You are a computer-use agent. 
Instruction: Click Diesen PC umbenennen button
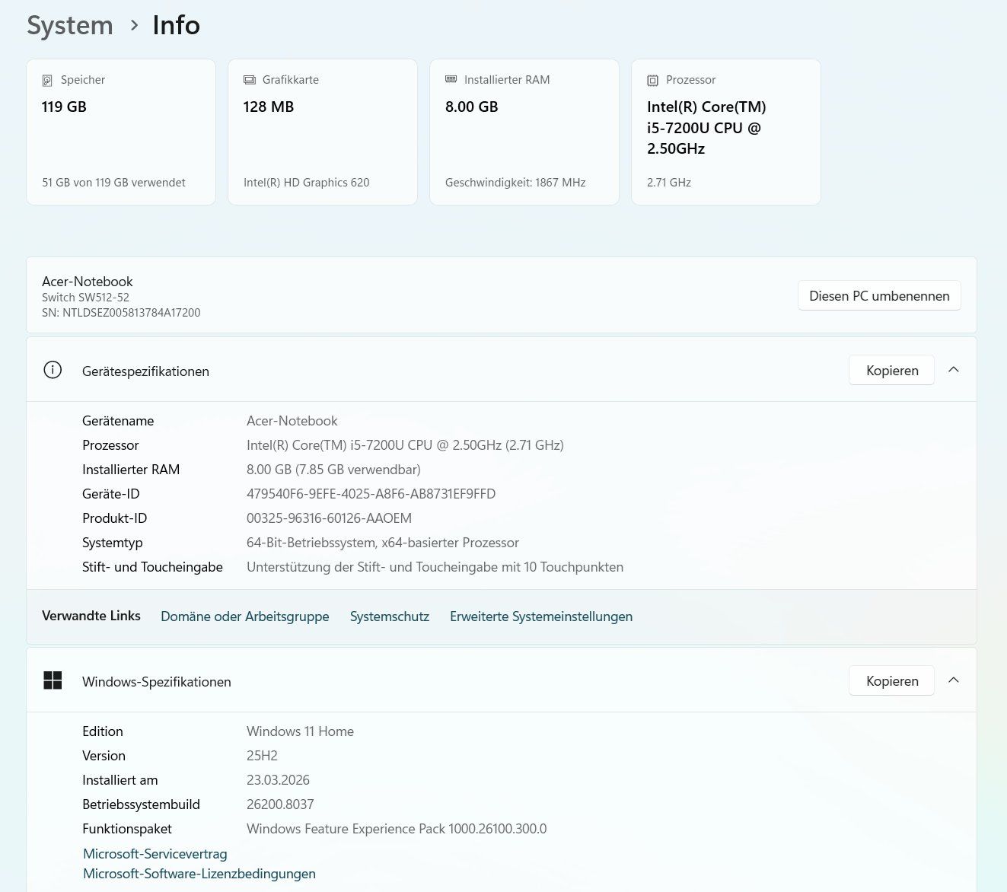coord(879,295)
